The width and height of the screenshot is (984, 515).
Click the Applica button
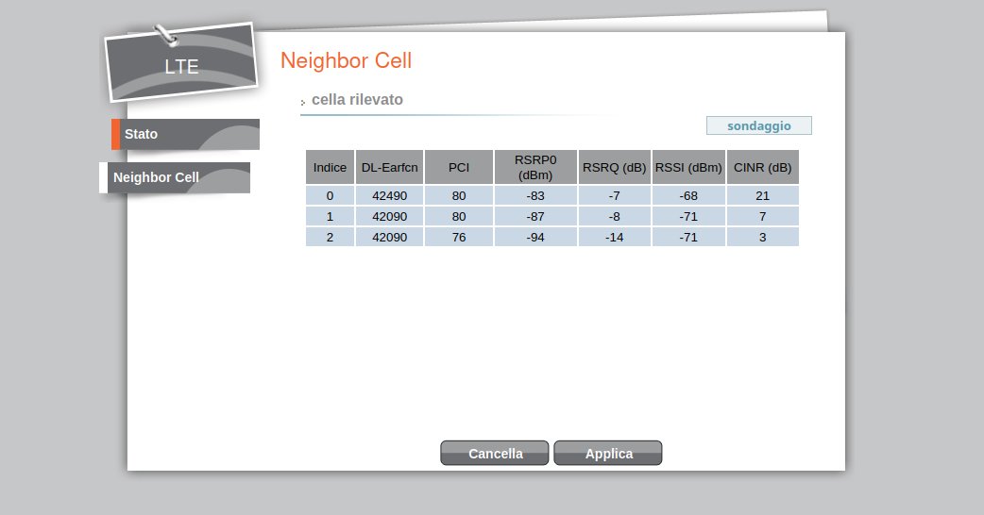pyautogui.click(x=608, y=454)
